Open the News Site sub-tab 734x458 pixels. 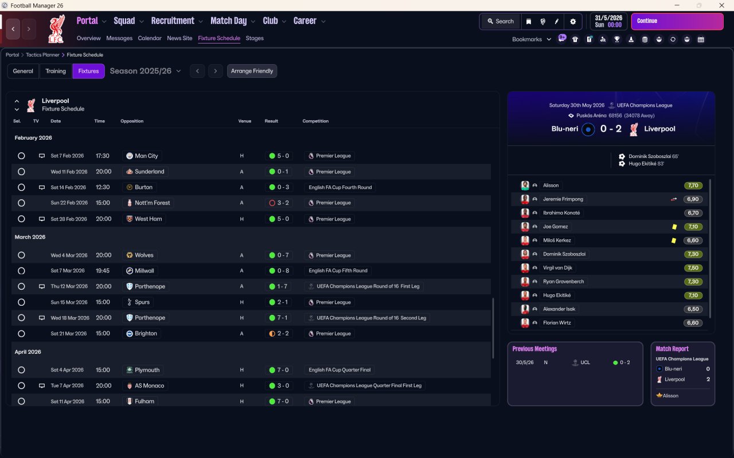179,38
